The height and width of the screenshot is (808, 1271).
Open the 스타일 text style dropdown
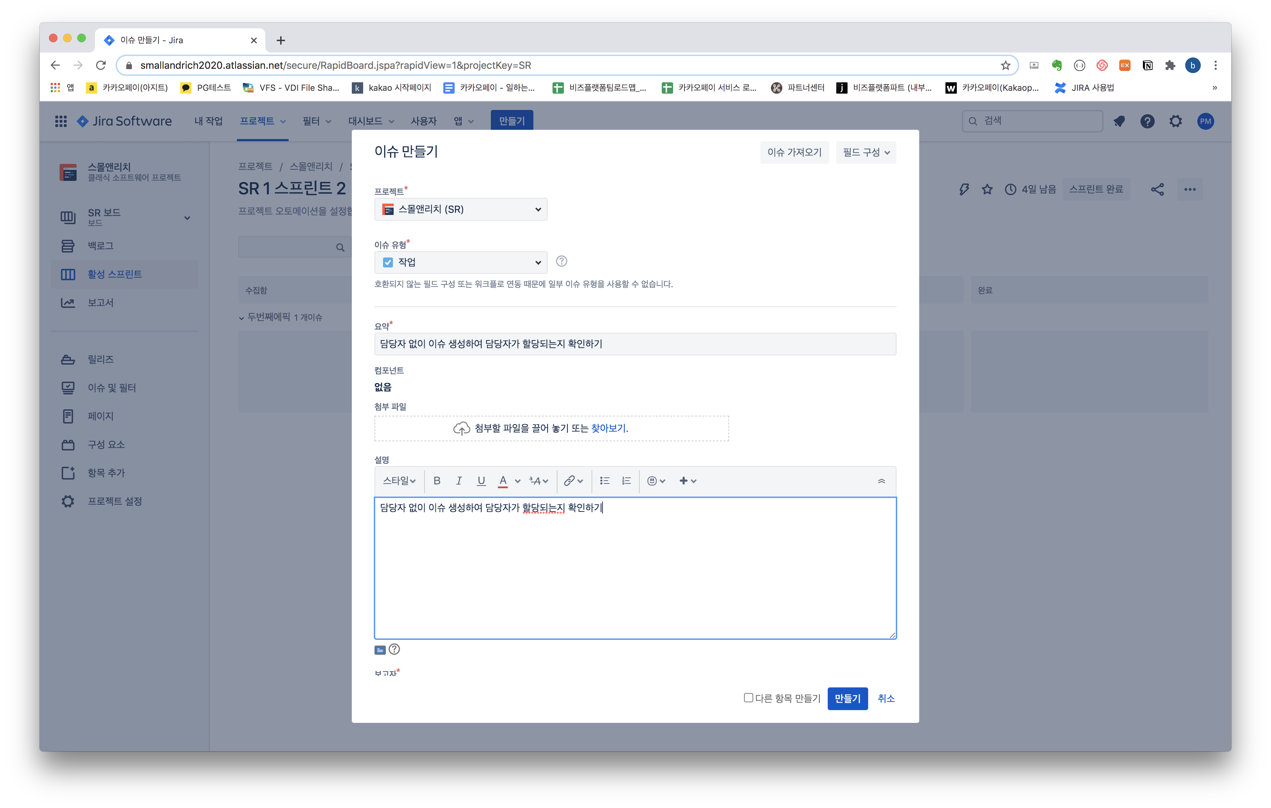(399, 481)
